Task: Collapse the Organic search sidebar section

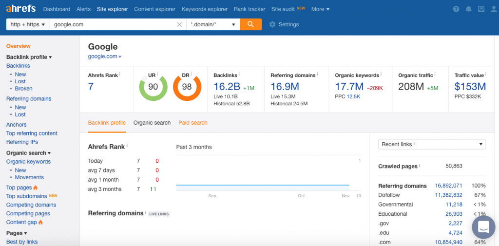Action: (29, 153)
